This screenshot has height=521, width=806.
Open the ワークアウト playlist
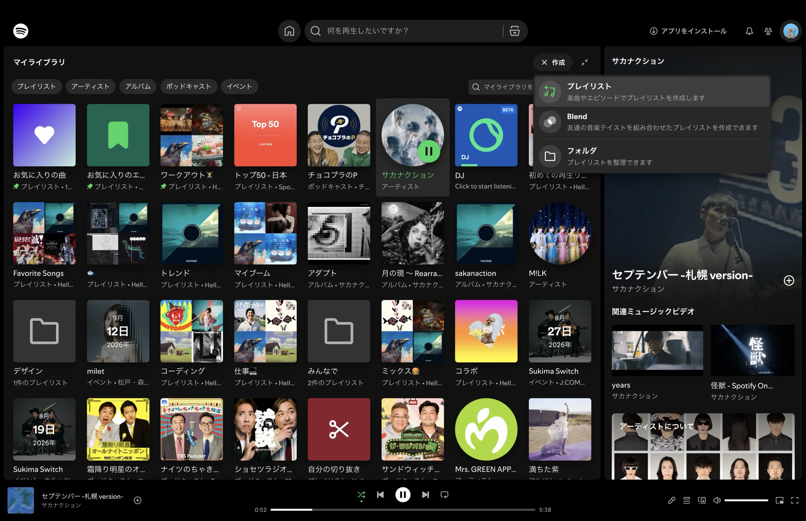click(x=191, y=147)
